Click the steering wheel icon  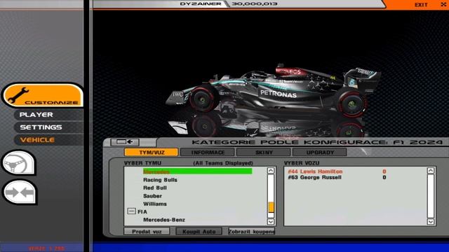[x=19, y=163]
